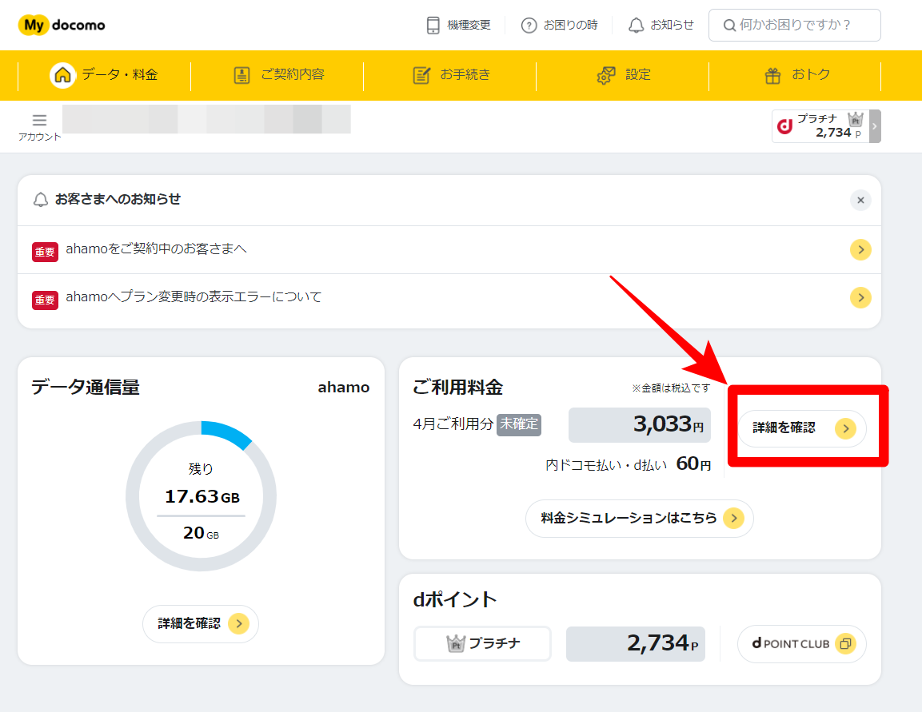Click the 20 GB total data value

[201, 533]
